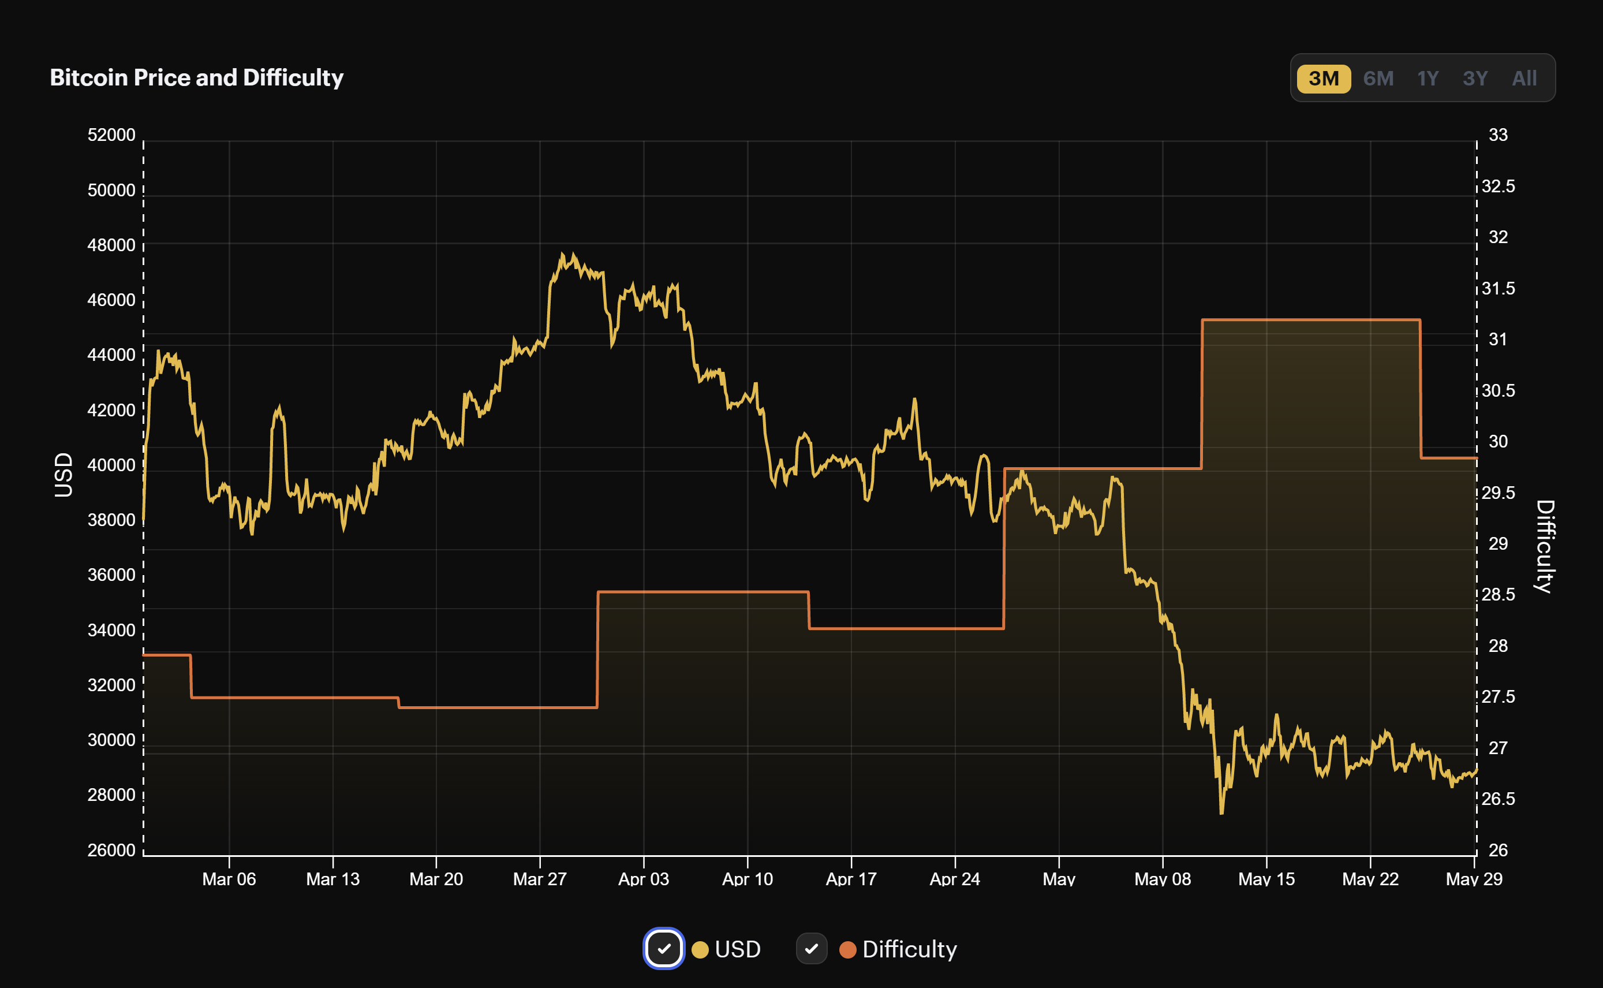
Task: Click the Apr 24 x-axis label
Action: [x=955, y=879]
